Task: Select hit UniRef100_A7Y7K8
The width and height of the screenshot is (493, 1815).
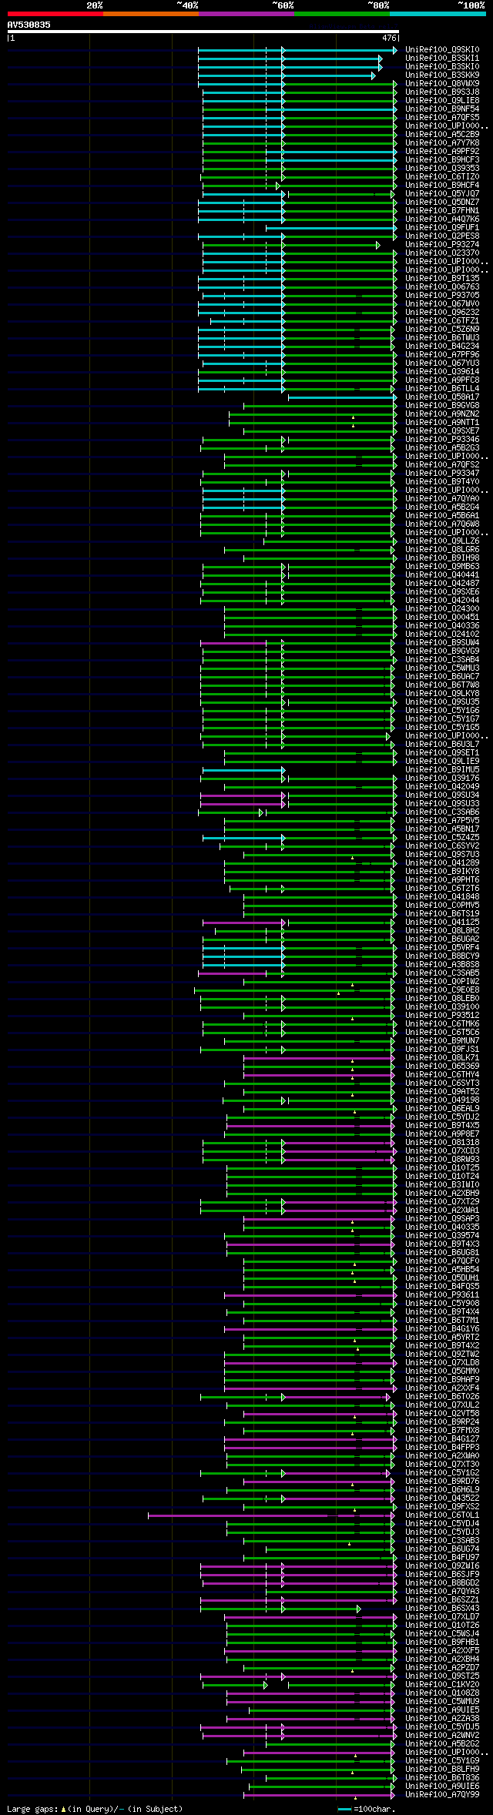Action: [442, 143]
